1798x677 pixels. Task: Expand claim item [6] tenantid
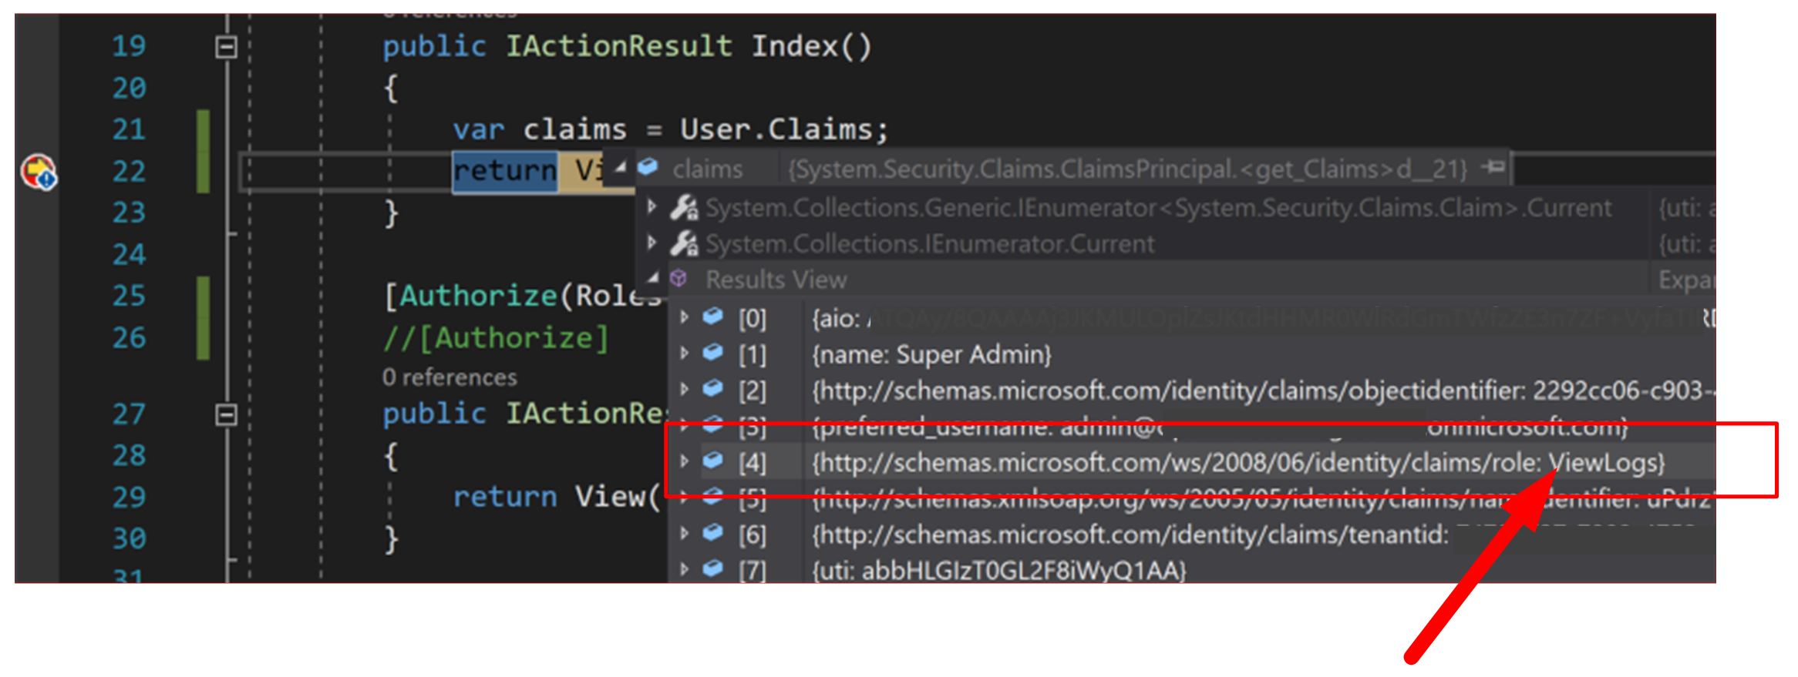point(683,533)
